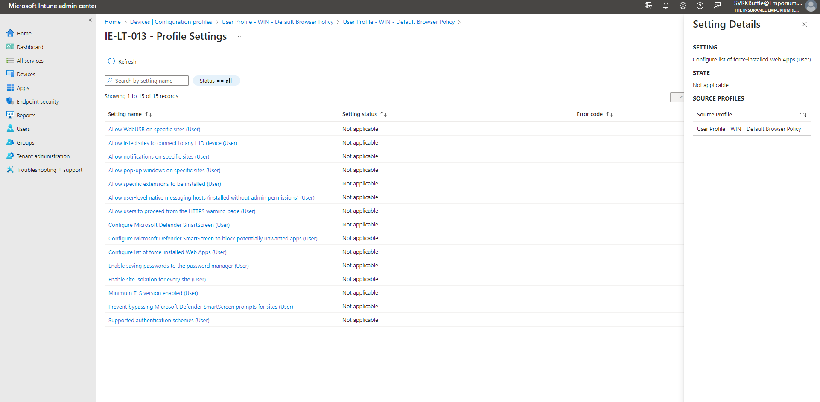
Task: Open Allow specific extensions to be installed
Action: [165, 184]
